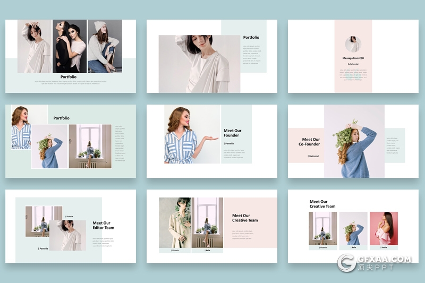
Task: Click the GFXAA circular logo icon
Action: click(347, 262)
